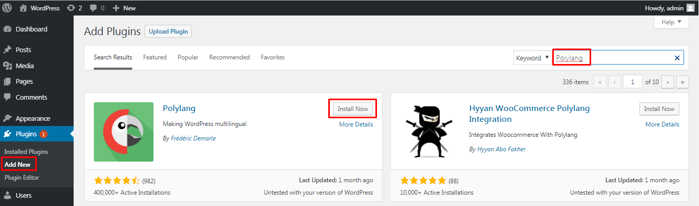The width and height of the screenshot is (699, 206).
Task: Open Plugin Editor submenu
Action: (22, 178)
